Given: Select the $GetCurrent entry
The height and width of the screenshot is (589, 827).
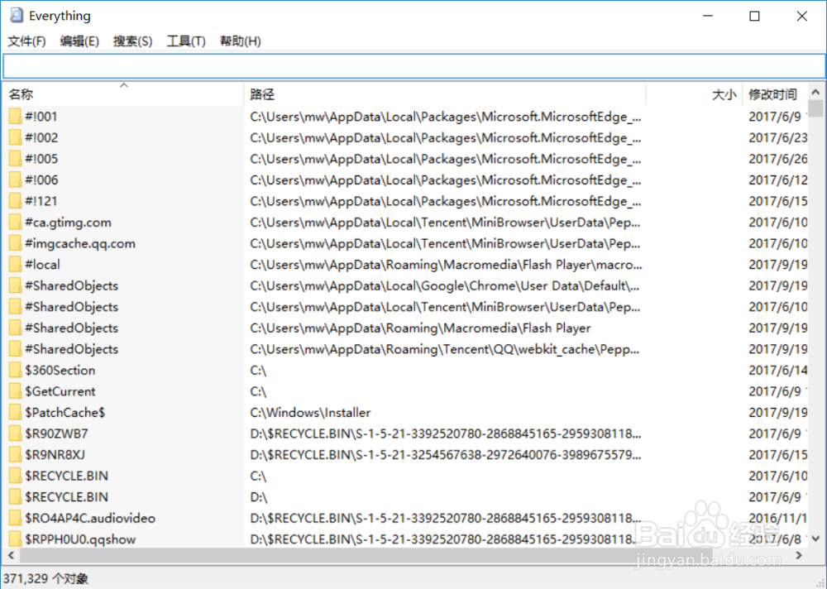Looking at the screenshot, I should [60, 391].
